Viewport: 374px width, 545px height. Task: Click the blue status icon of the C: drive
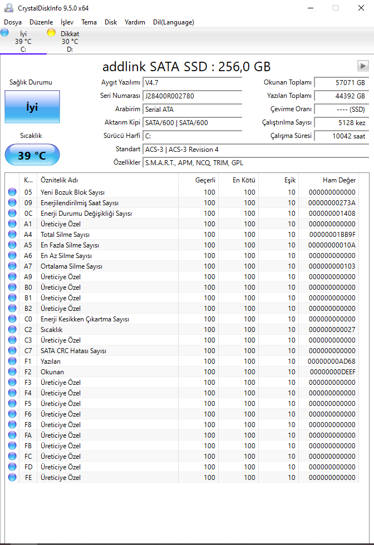5,33
